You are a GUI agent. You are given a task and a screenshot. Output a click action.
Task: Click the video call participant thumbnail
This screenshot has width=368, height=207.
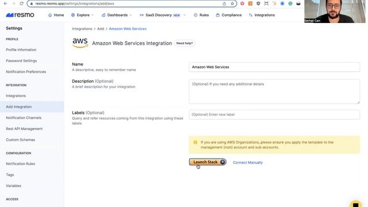(x=335, y=11)
